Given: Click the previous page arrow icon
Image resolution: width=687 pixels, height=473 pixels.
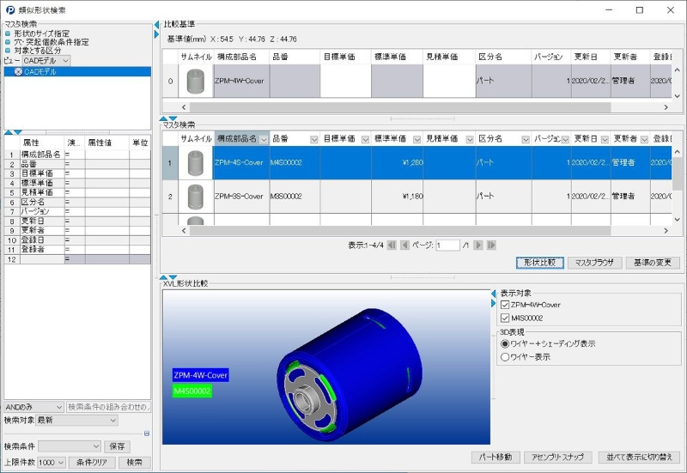Looking at the screenshot, I should coord(404,246).
